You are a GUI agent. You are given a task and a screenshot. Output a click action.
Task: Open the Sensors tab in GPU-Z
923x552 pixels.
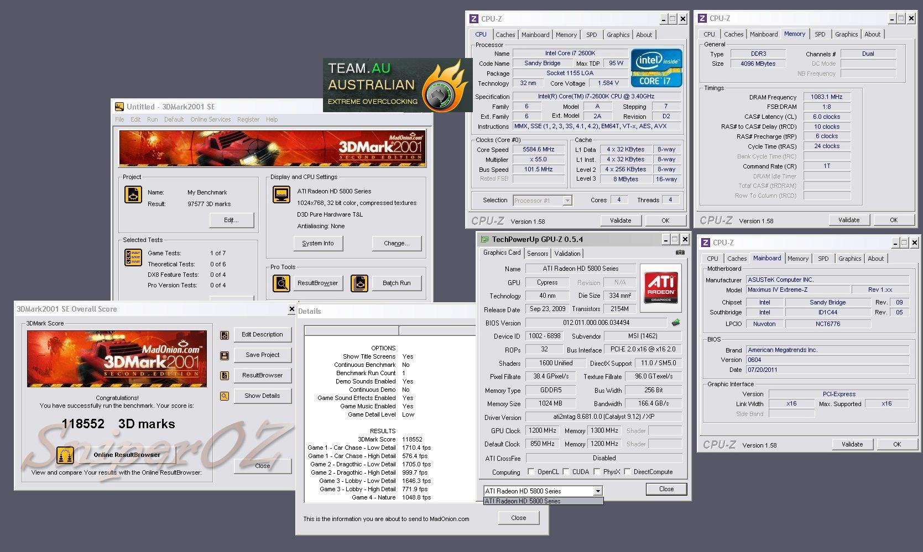[538, 254]
